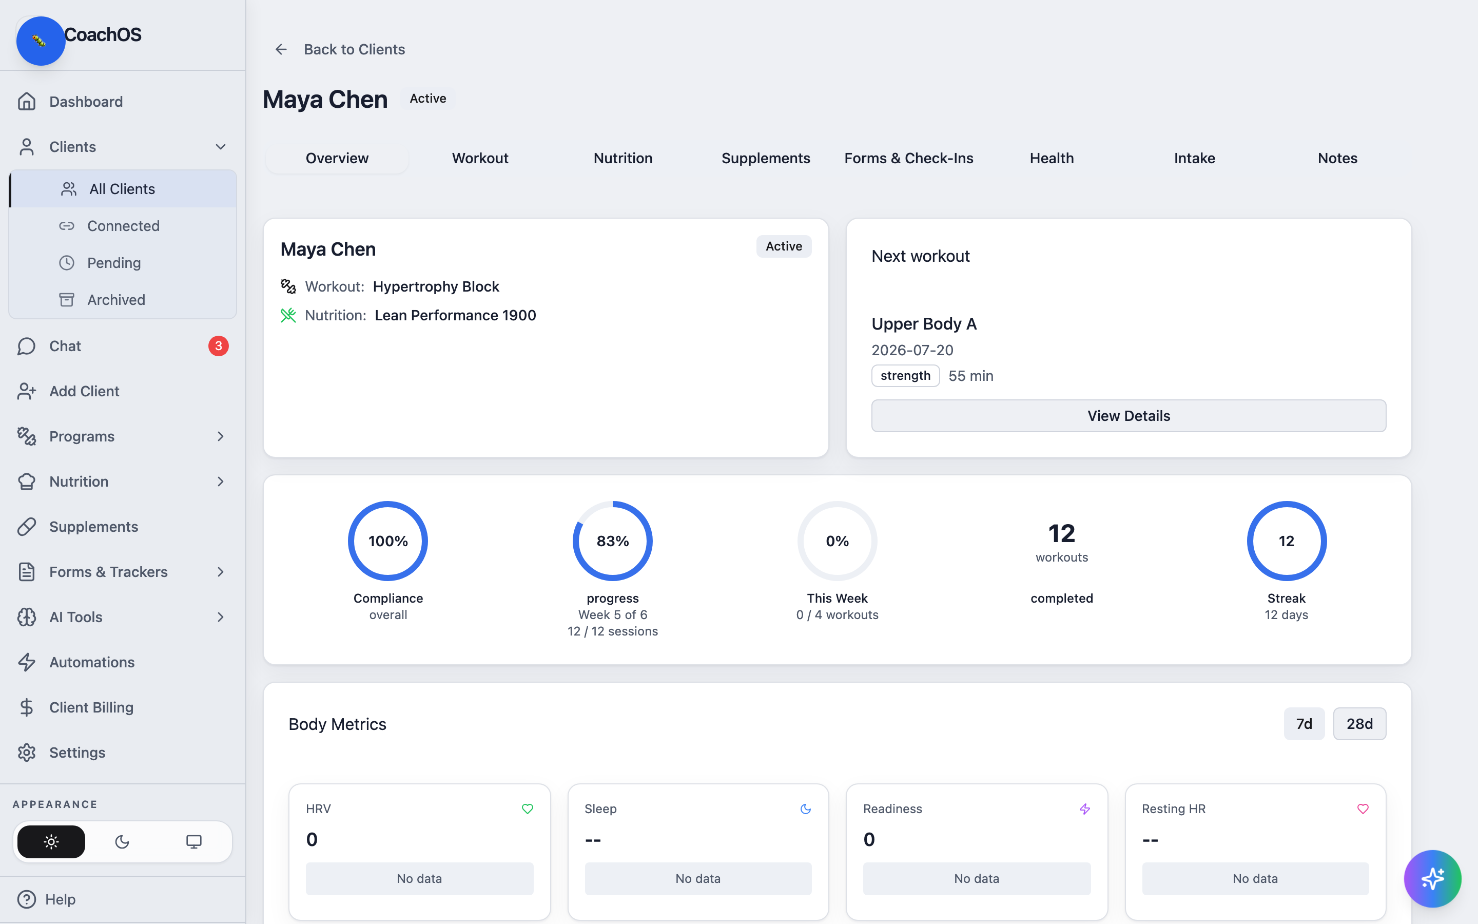Click the 0% This Week ring
This screenshot has width=1478, height=924.
[x=838, y=541]
